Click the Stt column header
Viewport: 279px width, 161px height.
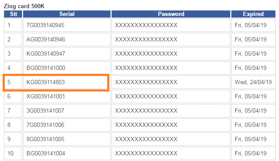pos(13,14)
